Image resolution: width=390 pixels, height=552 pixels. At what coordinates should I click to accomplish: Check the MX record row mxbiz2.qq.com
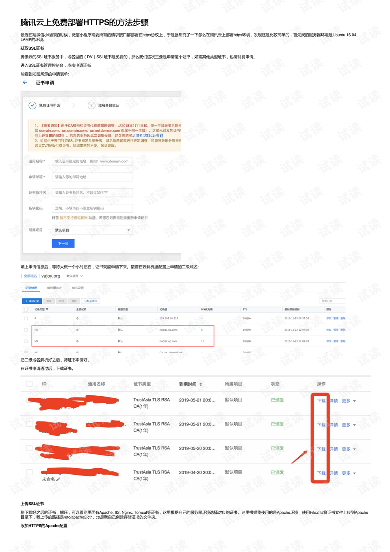[x=26, y=341]
